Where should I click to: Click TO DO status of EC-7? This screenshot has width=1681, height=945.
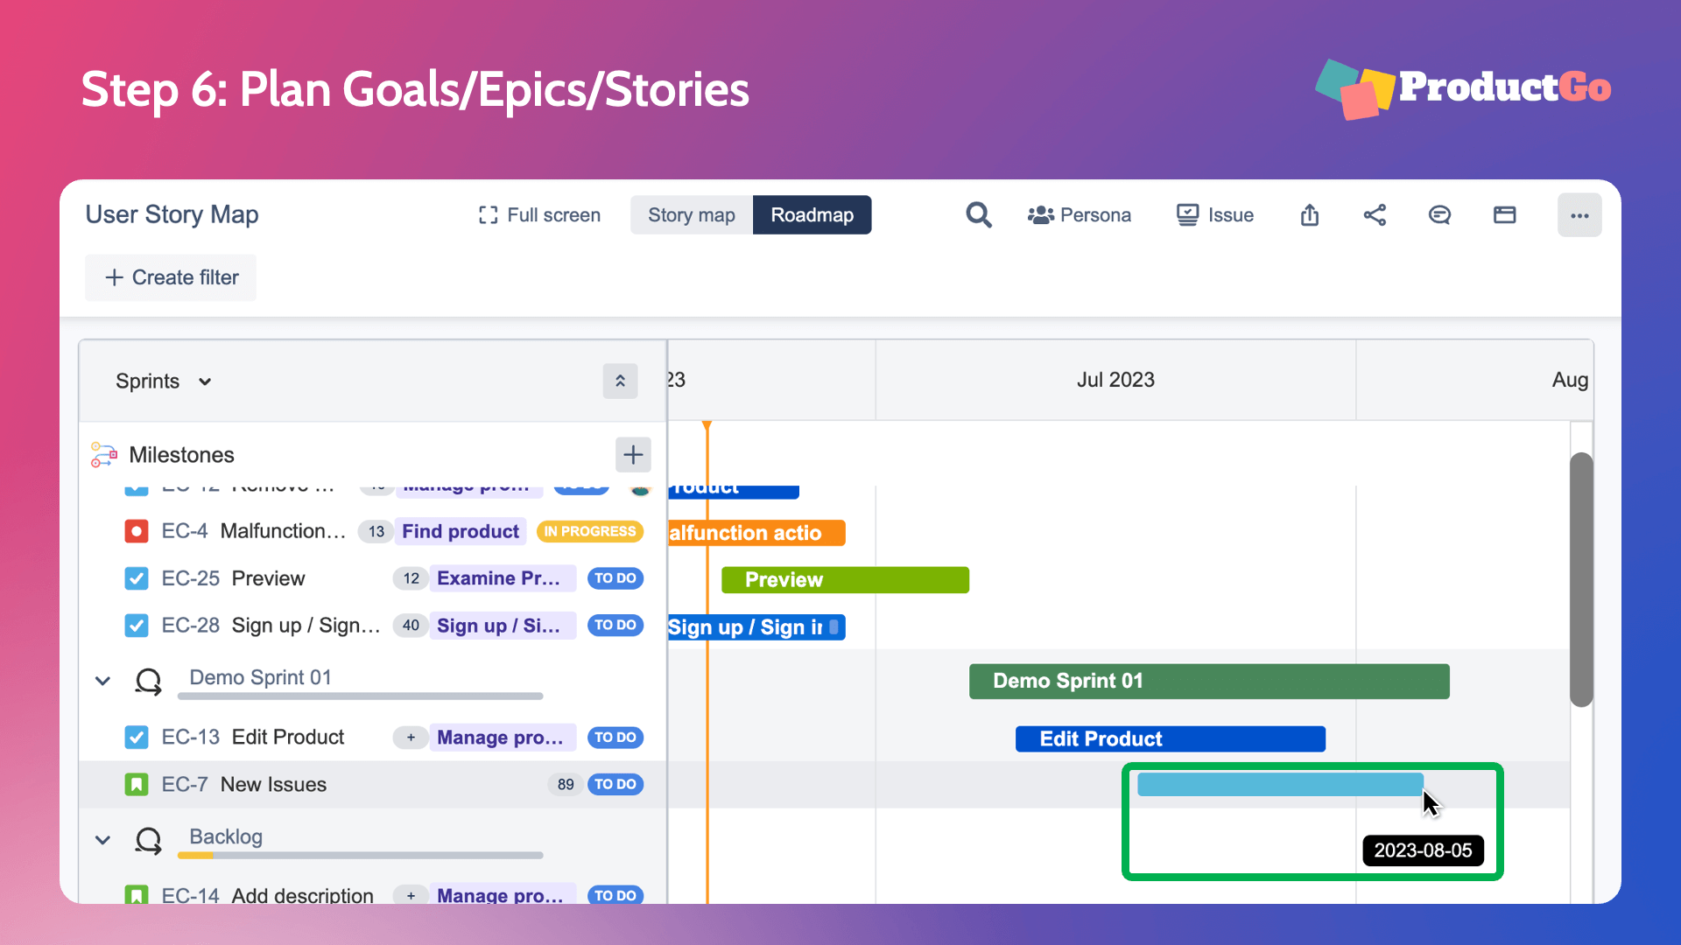[615, 785]
